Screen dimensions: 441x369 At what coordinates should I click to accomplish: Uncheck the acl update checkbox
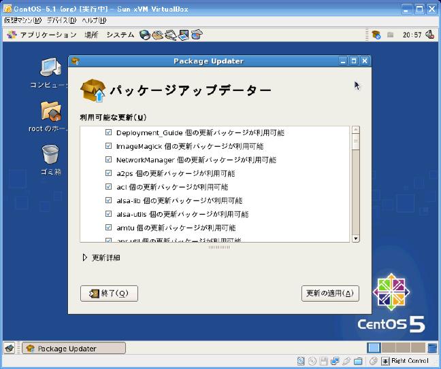[x=108, y=186]
